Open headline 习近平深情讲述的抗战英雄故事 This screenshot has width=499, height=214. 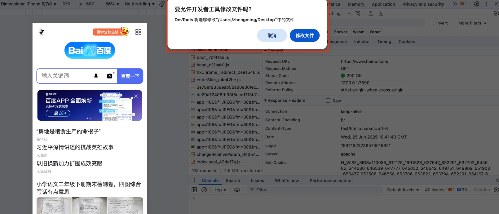[x=75, y=147]
